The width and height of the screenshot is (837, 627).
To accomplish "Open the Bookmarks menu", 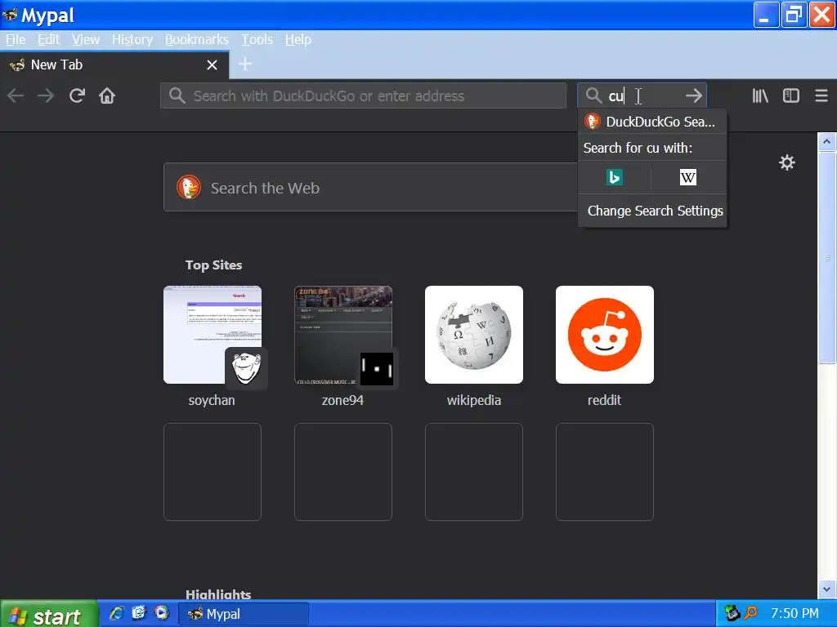I will [x=197, y=40].
